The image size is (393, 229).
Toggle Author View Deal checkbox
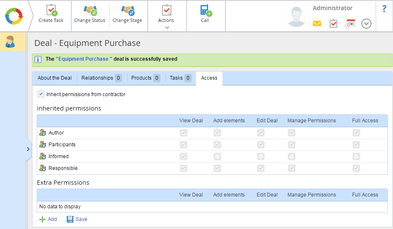[x=184, y=133]
